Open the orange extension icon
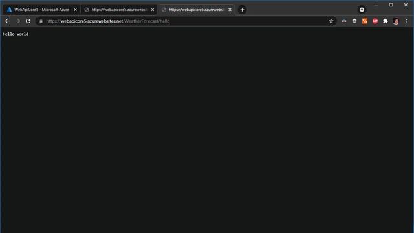Viewport: 414px width, 233px height. coord(365,21)
